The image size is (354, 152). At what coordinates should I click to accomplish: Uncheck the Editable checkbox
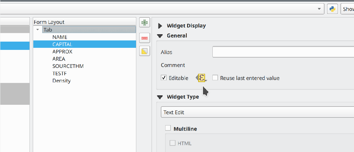164,78
